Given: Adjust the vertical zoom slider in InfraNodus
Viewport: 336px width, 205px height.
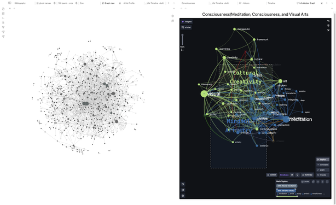Looking at the screenshot, I should [x=182, y=39].
